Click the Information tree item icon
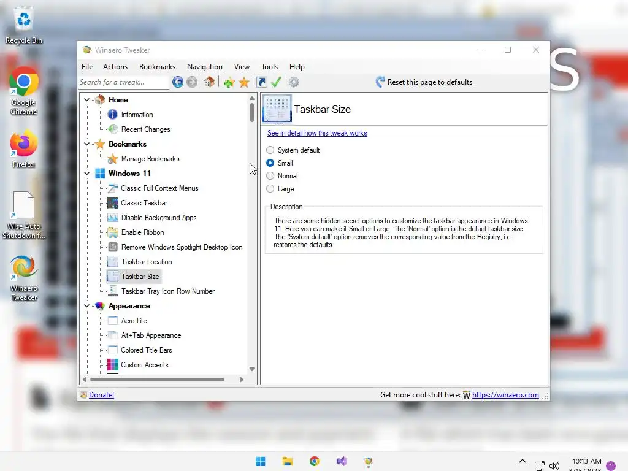This screenshot has height=471, width=628. 113,115
